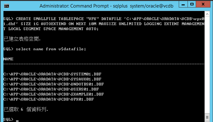Click the blinking cursor at the SQL> prompt
This screenshot has height=122, width=213.
[x=17, y=121]
